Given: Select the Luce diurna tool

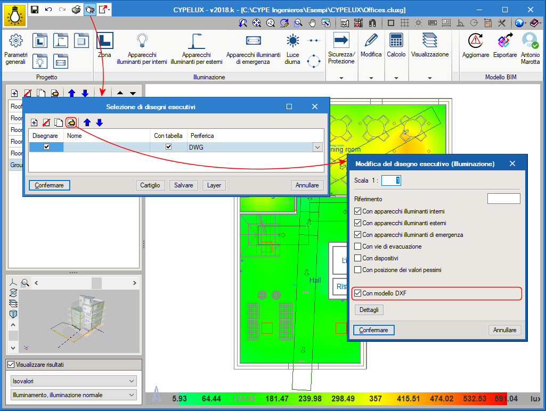Looking at the screenshot, I should coord(292,49).
